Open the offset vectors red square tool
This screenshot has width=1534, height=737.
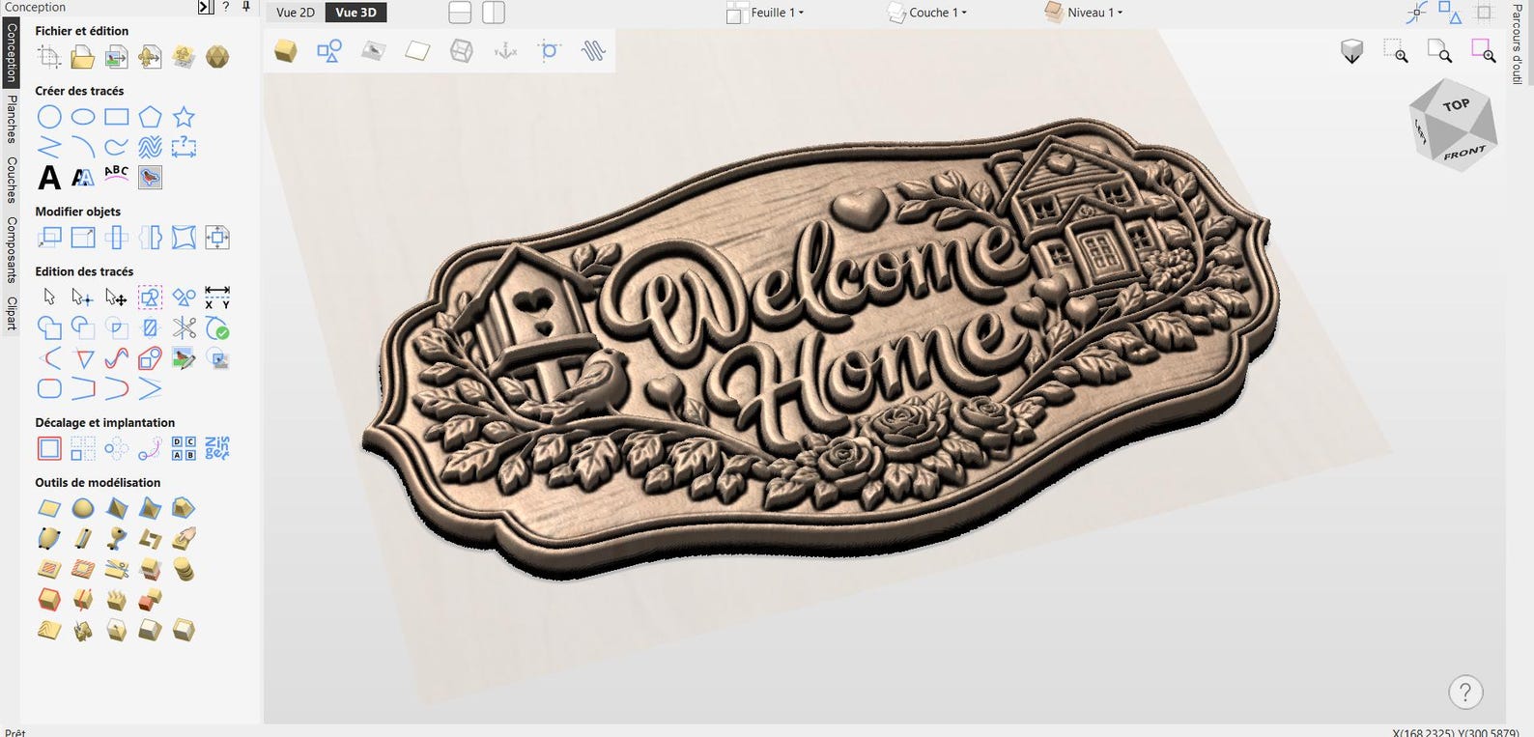(49, 448)
